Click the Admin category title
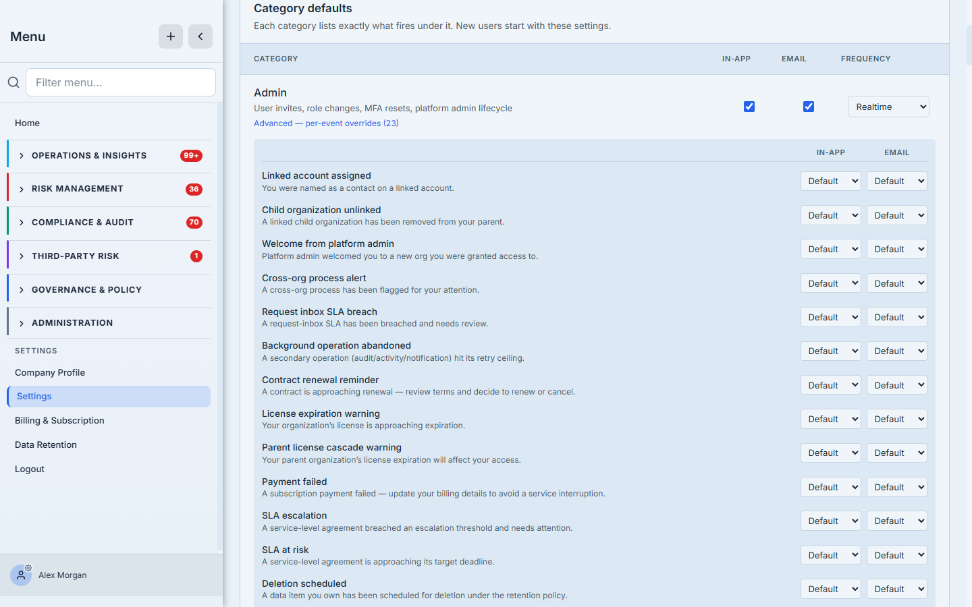The image size is (972, 607). coord(270,92)
